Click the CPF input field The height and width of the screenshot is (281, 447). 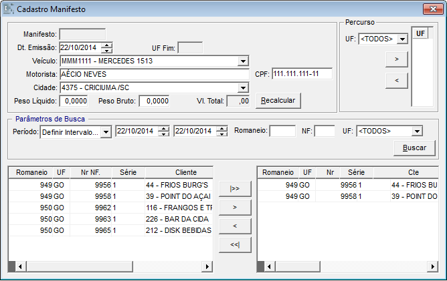click(x=301, y=74)
